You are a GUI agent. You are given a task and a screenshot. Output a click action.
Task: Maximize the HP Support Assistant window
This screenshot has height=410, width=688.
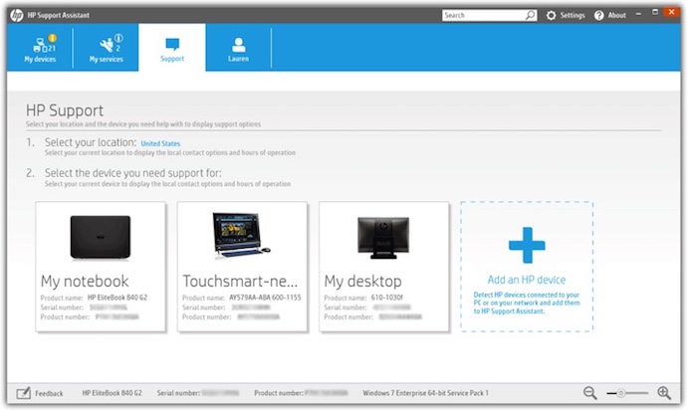click(655, 12)
